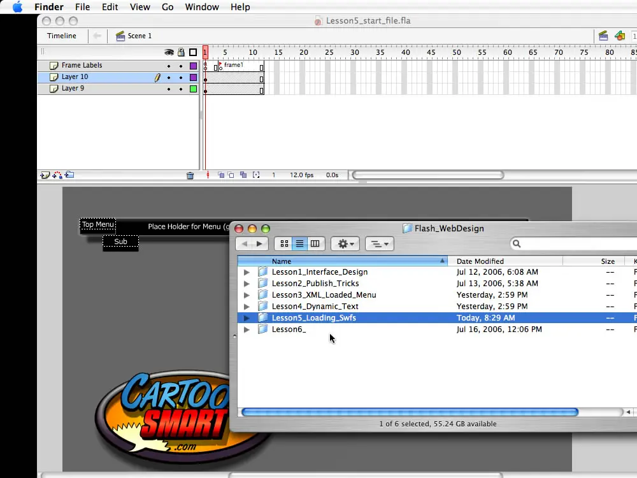Open the Finder Action gear menu
The height and width of the screenshot is (478, 637).
tap(345, 244)
